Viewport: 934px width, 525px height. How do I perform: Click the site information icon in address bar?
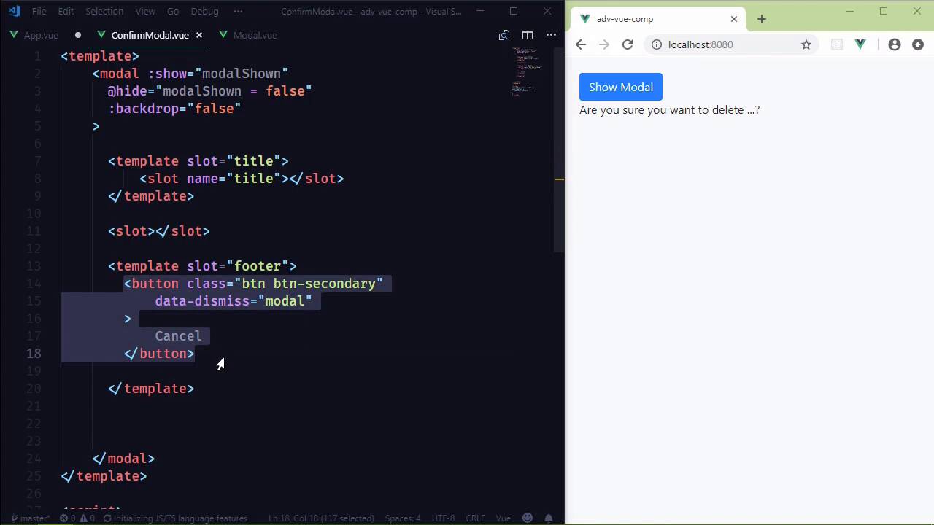pyautogui.click(x=657, y=44)
